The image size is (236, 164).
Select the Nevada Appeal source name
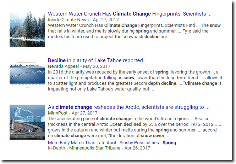(x=64, y=66)
